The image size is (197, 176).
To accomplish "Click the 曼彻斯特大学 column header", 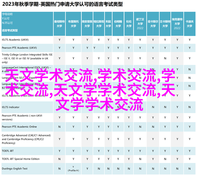I will tap(59, 24).
